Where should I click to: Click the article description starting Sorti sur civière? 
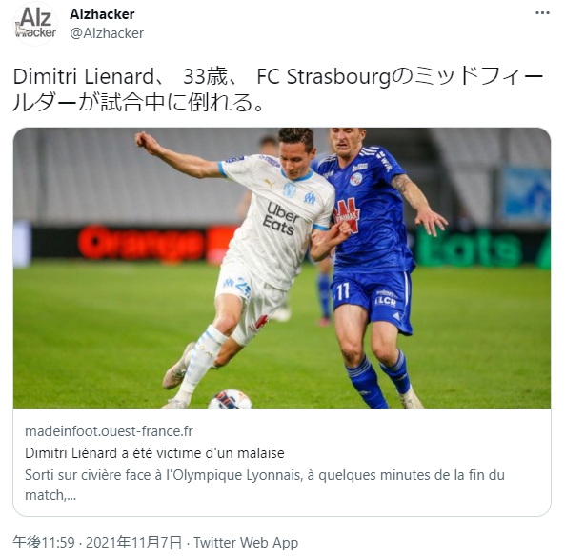pos(265,485)
